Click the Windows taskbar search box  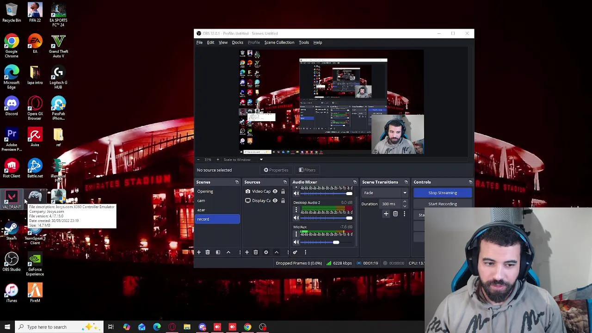point(58,327)
